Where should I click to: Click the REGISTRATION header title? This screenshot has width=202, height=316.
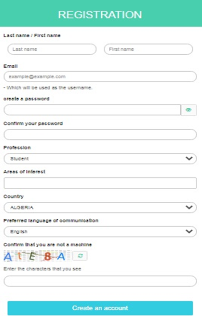pos(100,15)
